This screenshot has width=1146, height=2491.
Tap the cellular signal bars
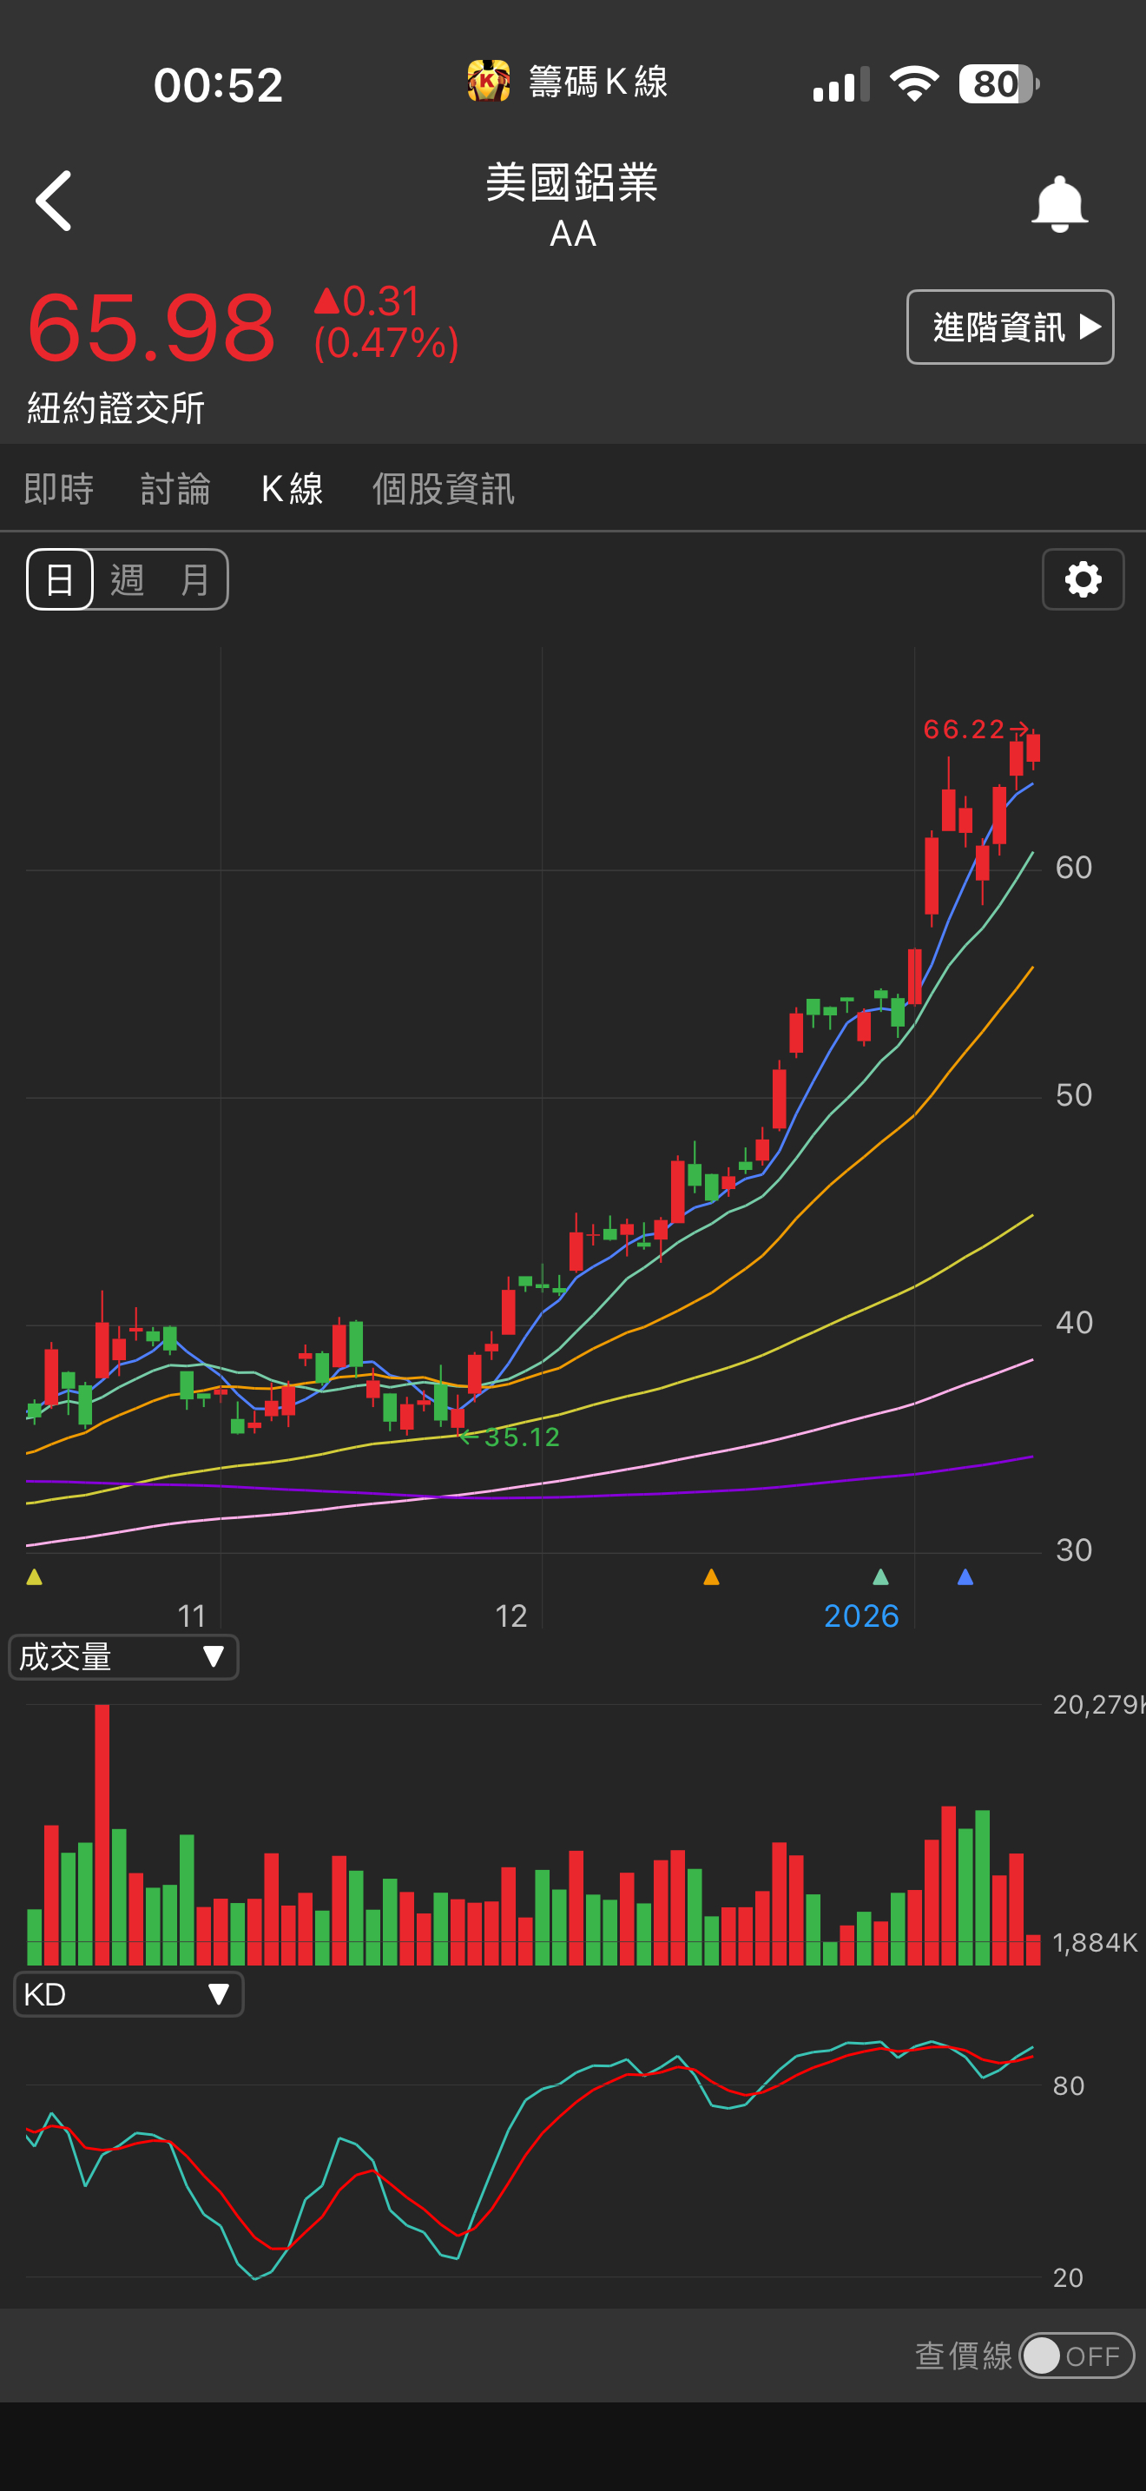tap(841, 84)
